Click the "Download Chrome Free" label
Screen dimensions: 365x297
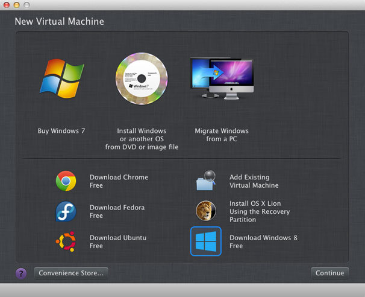click(x=119, y=181)
